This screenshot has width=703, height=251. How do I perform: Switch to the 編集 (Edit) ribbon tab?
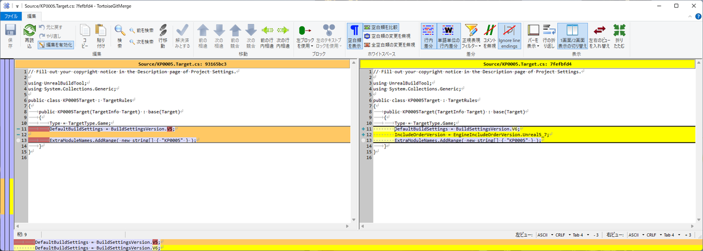point(31,16)
